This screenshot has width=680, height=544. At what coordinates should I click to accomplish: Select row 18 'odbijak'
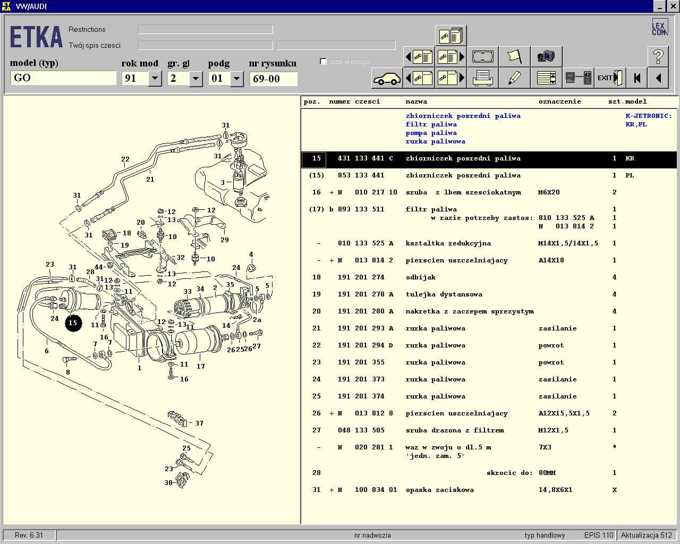click(489, 277)
